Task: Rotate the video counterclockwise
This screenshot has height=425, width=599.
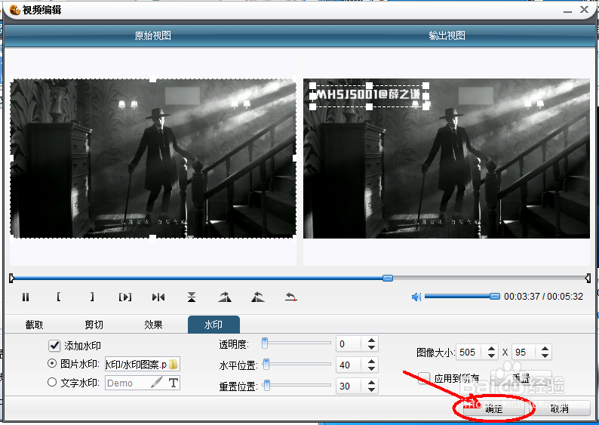Action: (x=258, y=297)
